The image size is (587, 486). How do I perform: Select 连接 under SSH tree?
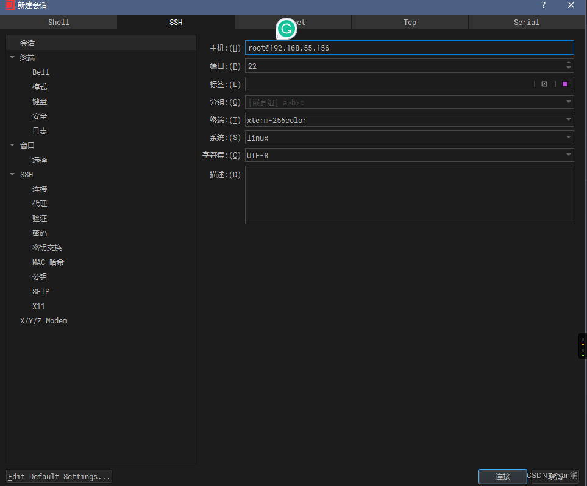click(x=40, y=189)
